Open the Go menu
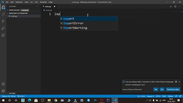This screenshot has width=183, height=103. (x=32, y=2)
